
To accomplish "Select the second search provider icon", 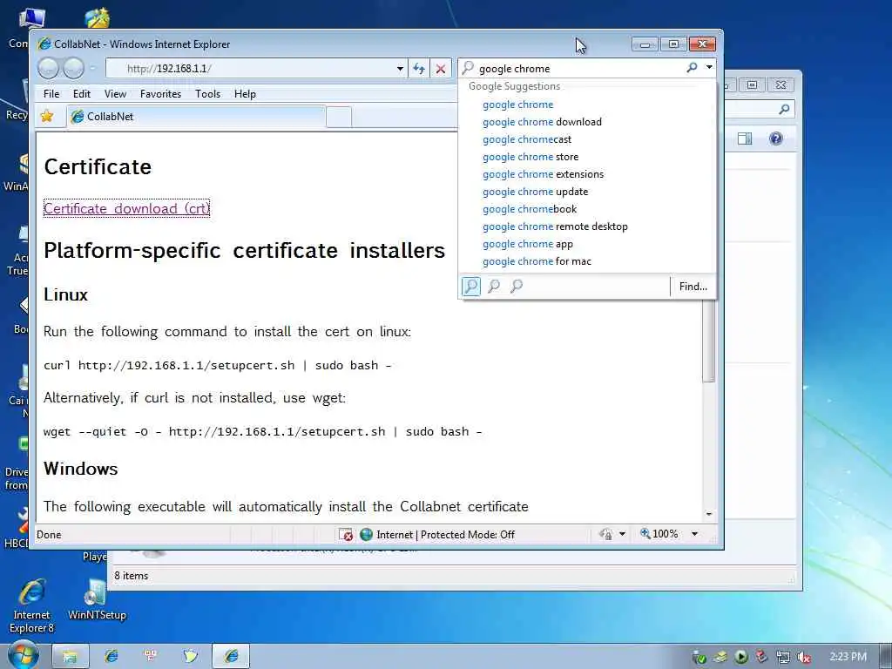I will pos(494,286).
